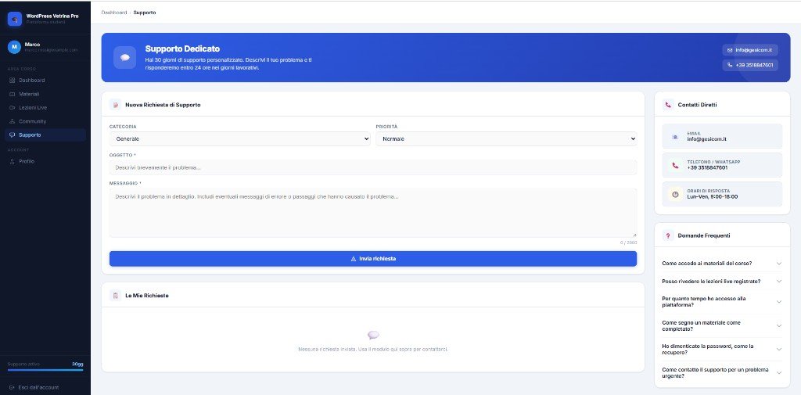Click the 'Le Mie Richieste' heading text

[x=147, y=296]
